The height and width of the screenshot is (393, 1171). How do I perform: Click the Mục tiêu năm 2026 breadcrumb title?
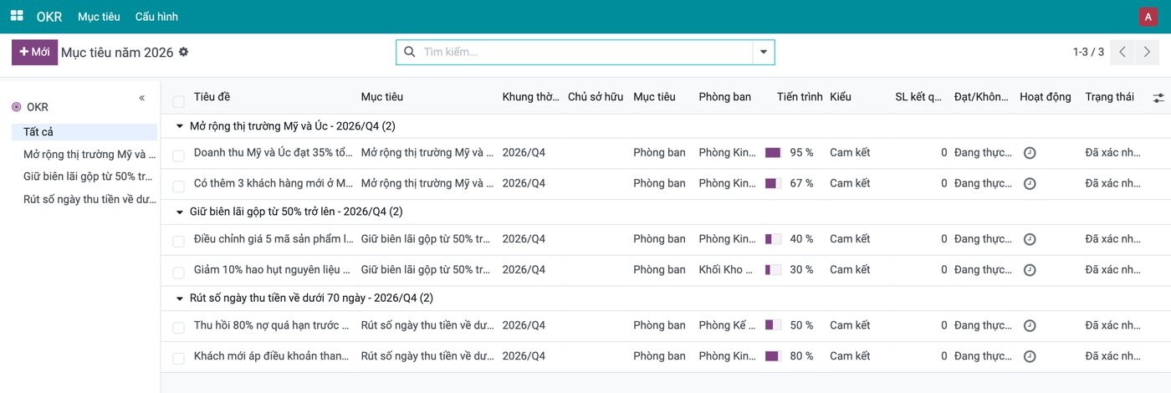(117, 52)
